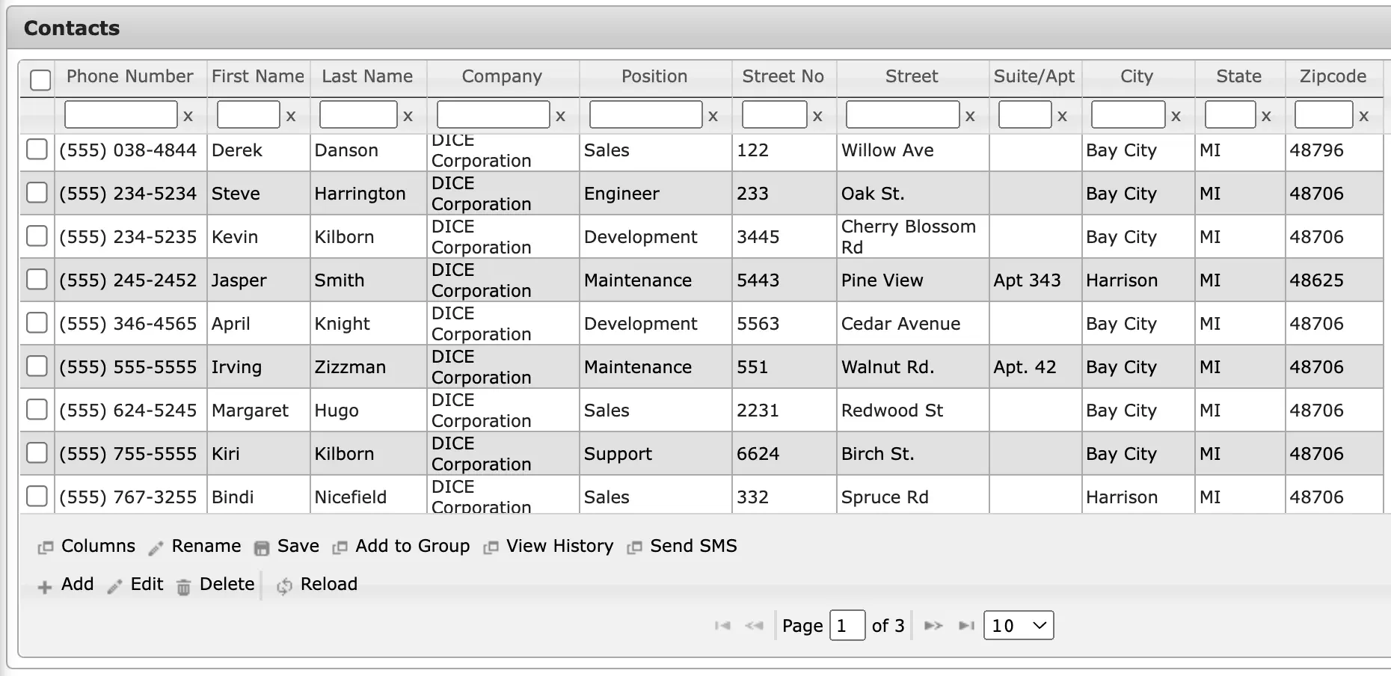Open the Columns chooser icon
The height and width of the screenshot is (676, 1391).
(x=46, y=547)
